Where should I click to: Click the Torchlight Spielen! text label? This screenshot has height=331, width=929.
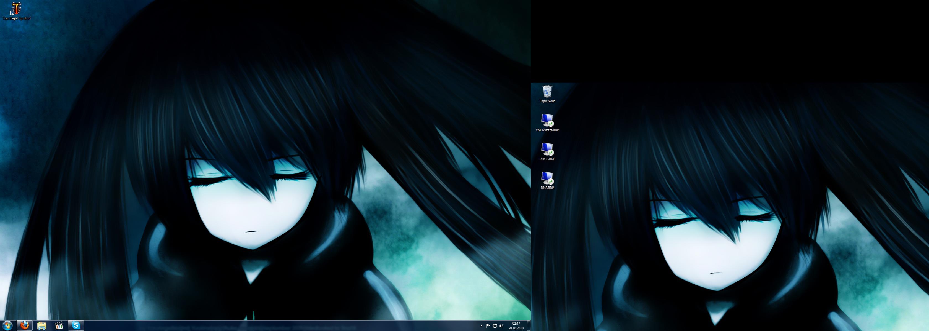(x=16, y=18)
